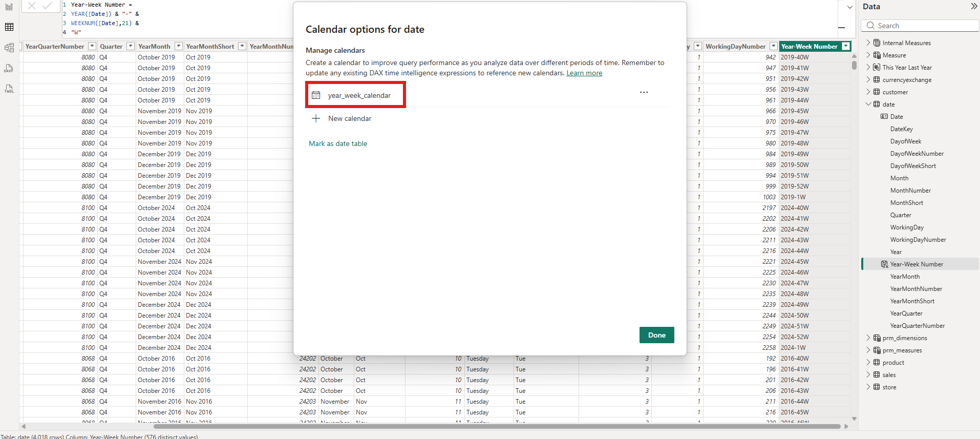Select MonthNumber field
The width and height of the screenshot is (980, 439).
(910, 191)
